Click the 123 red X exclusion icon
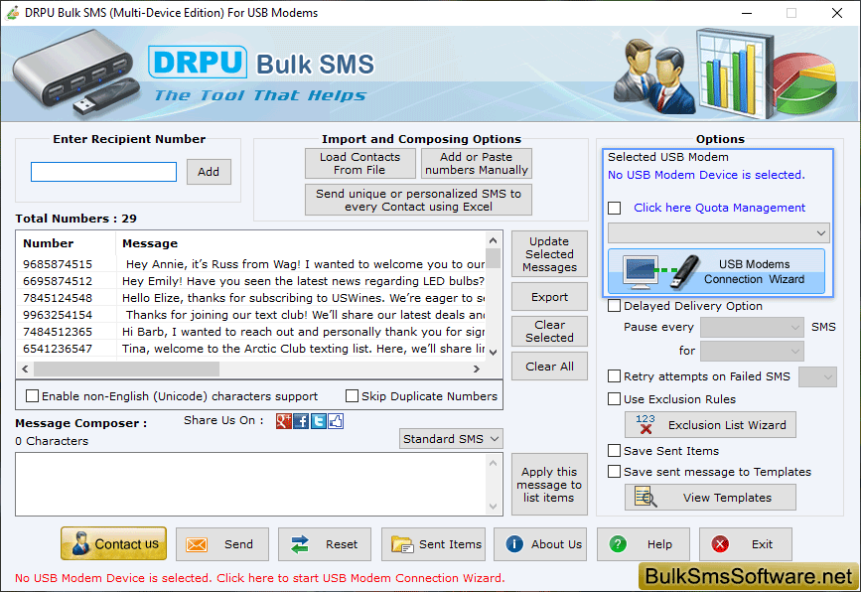 646,424
